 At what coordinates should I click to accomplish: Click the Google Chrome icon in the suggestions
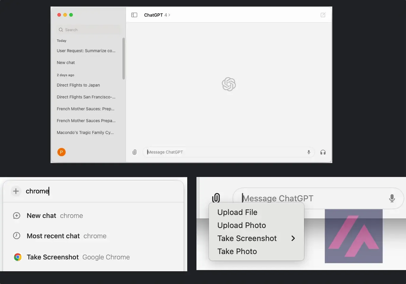click(x=18, y=257)
